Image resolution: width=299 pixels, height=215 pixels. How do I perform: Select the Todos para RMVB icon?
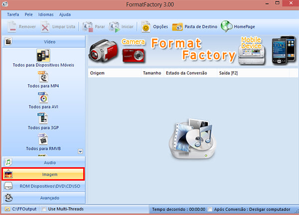click(x=43, y=139)
